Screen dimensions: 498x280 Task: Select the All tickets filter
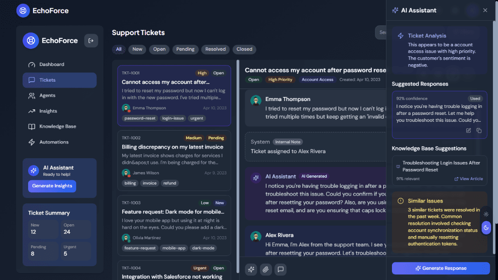click(119, 49)
